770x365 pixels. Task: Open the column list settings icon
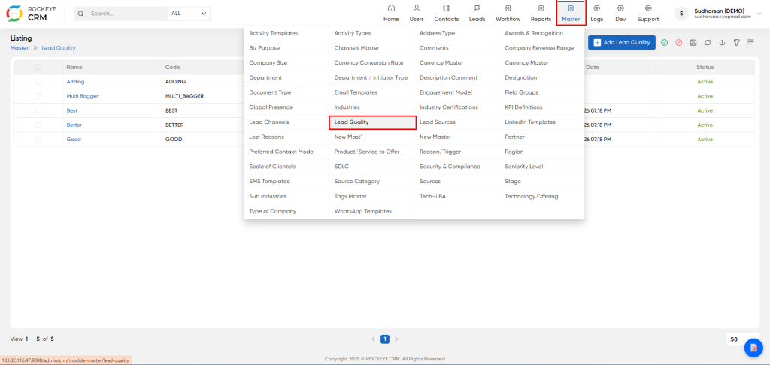click(x=751, y=43)
